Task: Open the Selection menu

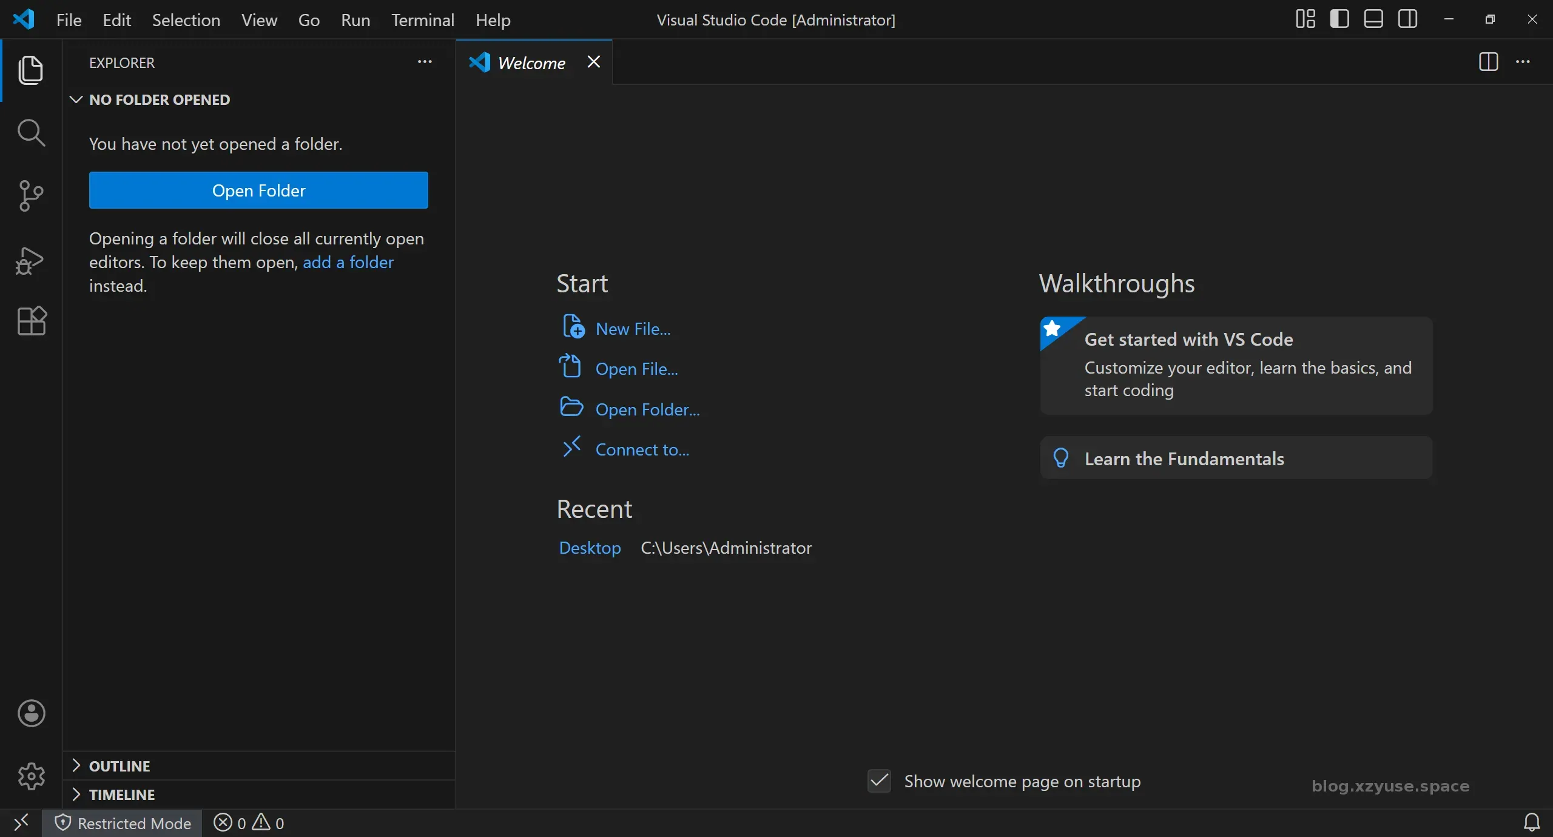Action: (x=186, y=20)
